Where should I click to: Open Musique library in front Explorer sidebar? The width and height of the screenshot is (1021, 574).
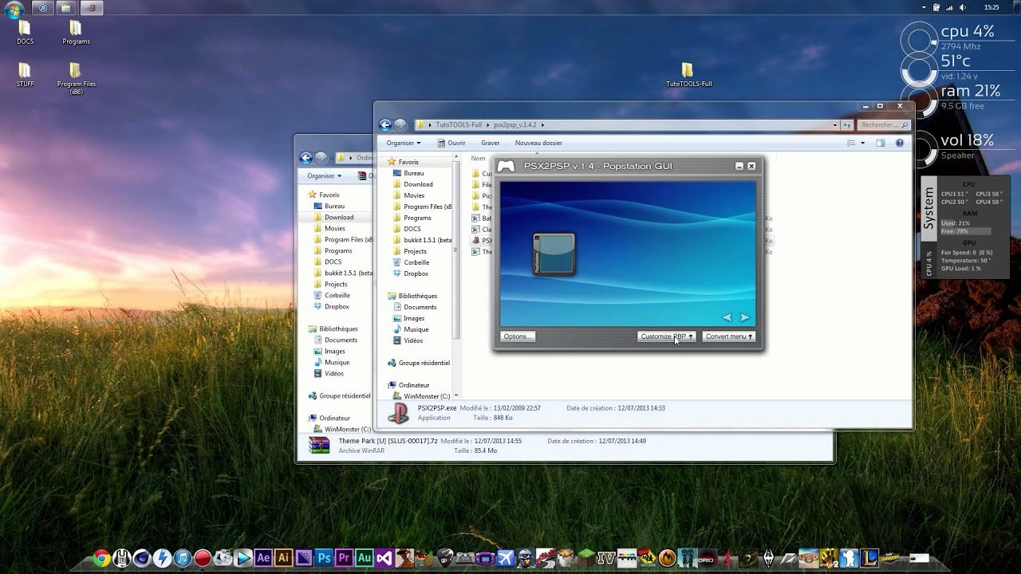click(x=410, y=329)
